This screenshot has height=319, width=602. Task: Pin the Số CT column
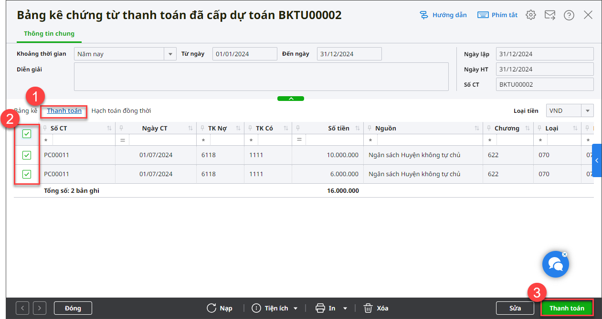pos(45,128)
